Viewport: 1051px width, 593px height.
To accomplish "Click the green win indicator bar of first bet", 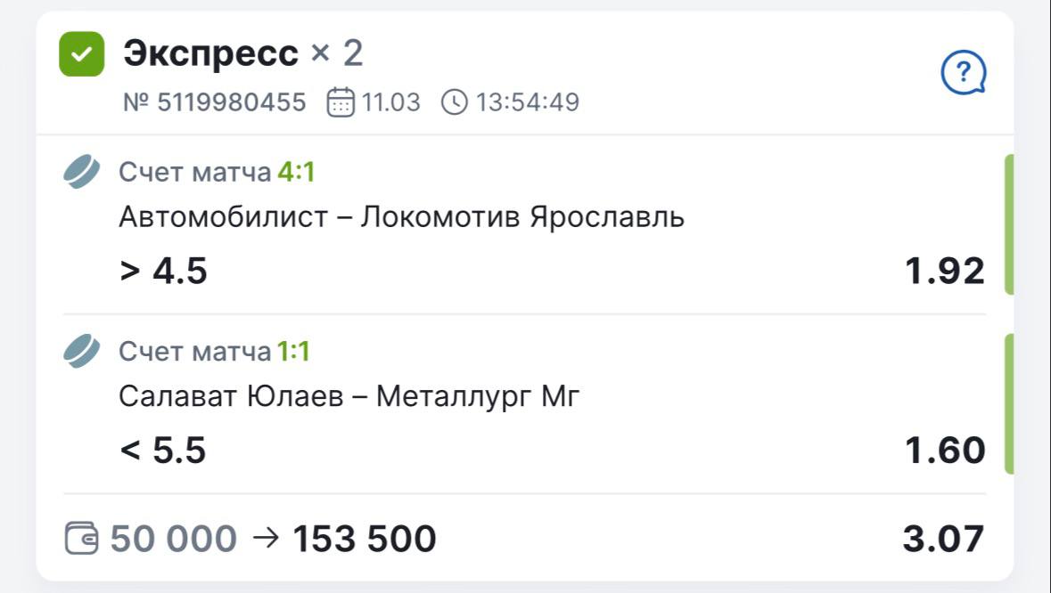I will click(x=1008, y=223).
